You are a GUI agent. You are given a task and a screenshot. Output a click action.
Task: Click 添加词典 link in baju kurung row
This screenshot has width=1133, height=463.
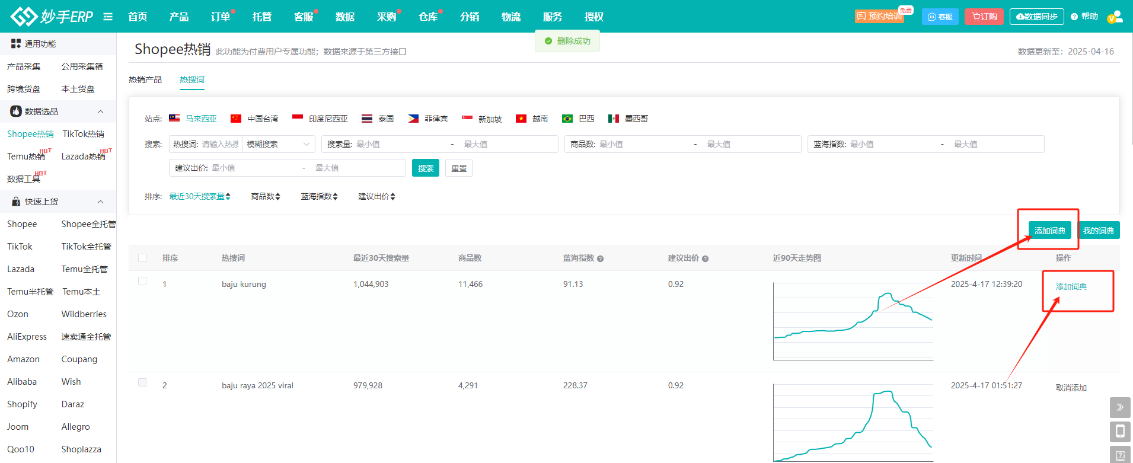point(1071,286)
